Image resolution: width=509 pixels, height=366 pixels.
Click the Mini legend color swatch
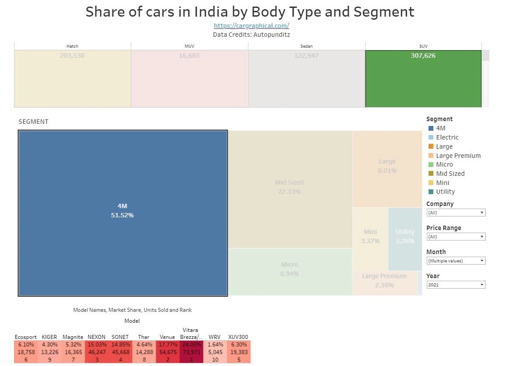[431, 183]
